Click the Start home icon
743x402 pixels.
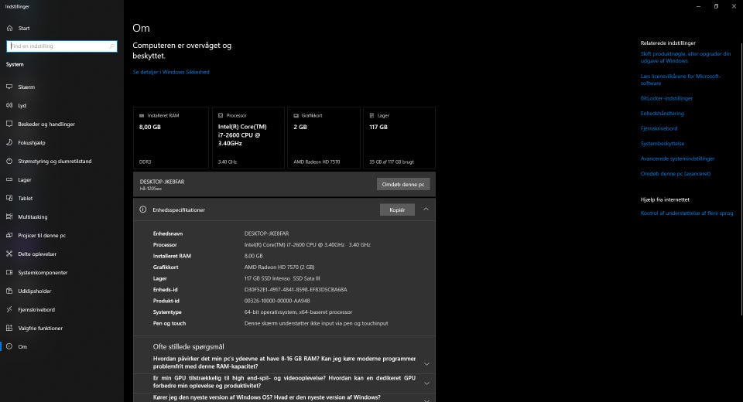click(x=9, y=28)
